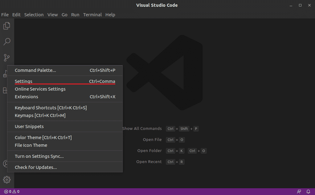Choose Color Theme from the menu
Screen dimensions: 315x195
click(x=43, y=138)
